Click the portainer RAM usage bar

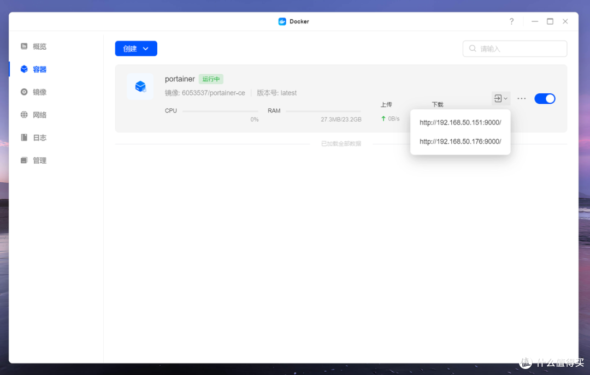tap(323, 111)
